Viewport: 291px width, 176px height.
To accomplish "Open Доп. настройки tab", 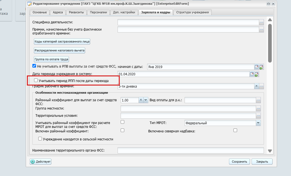I will pyautogui.click(x=124, y=13).
